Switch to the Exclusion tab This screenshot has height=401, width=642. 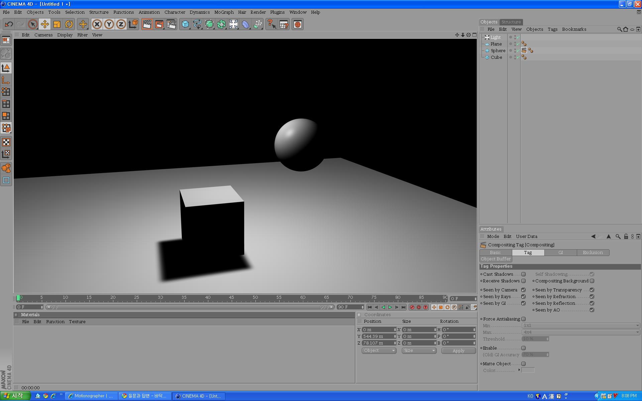pos(593,253)
